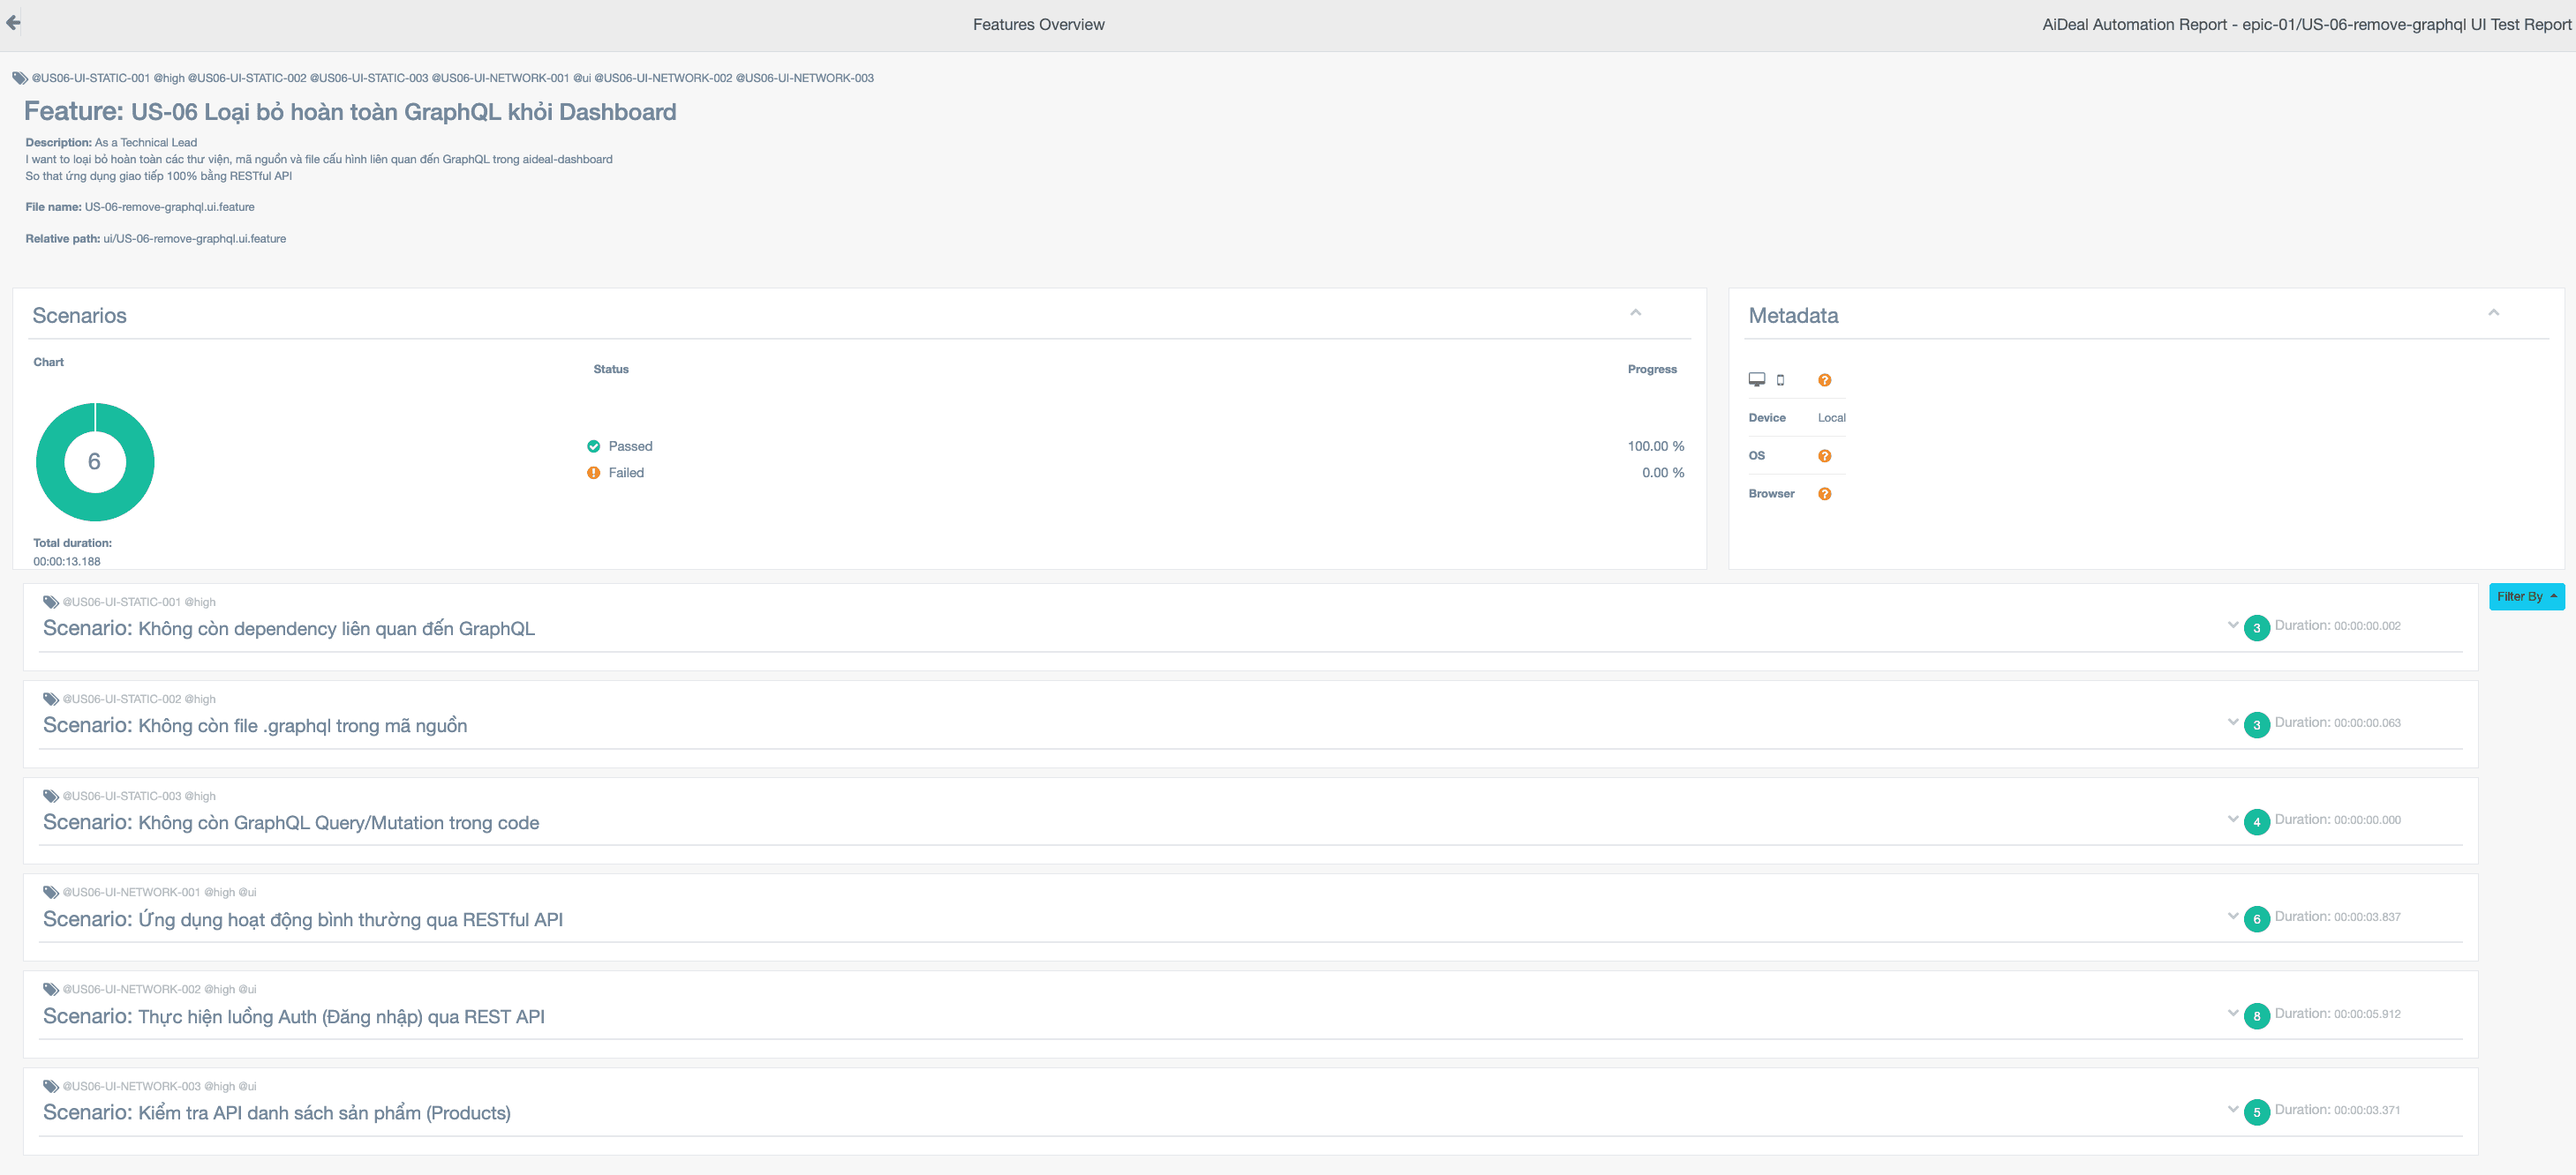
Task: Click the orange question mark beside OS
Action: coord(1824,455)
